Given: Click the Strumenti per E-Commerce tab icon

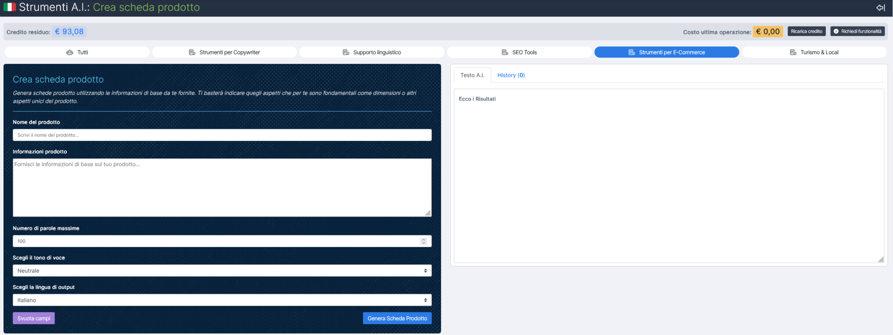Looking at the screenshot, I should 631,52.
